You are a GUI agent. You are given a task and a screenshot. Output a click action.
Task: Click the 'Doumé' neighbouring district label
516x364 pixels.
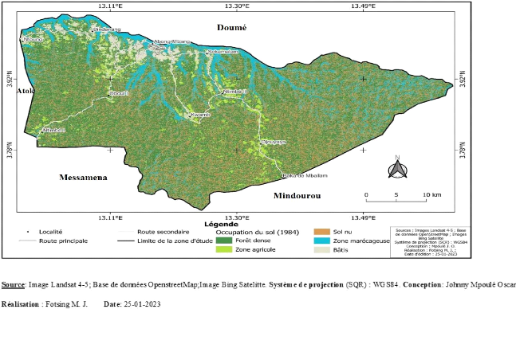(x=231, y=28)
